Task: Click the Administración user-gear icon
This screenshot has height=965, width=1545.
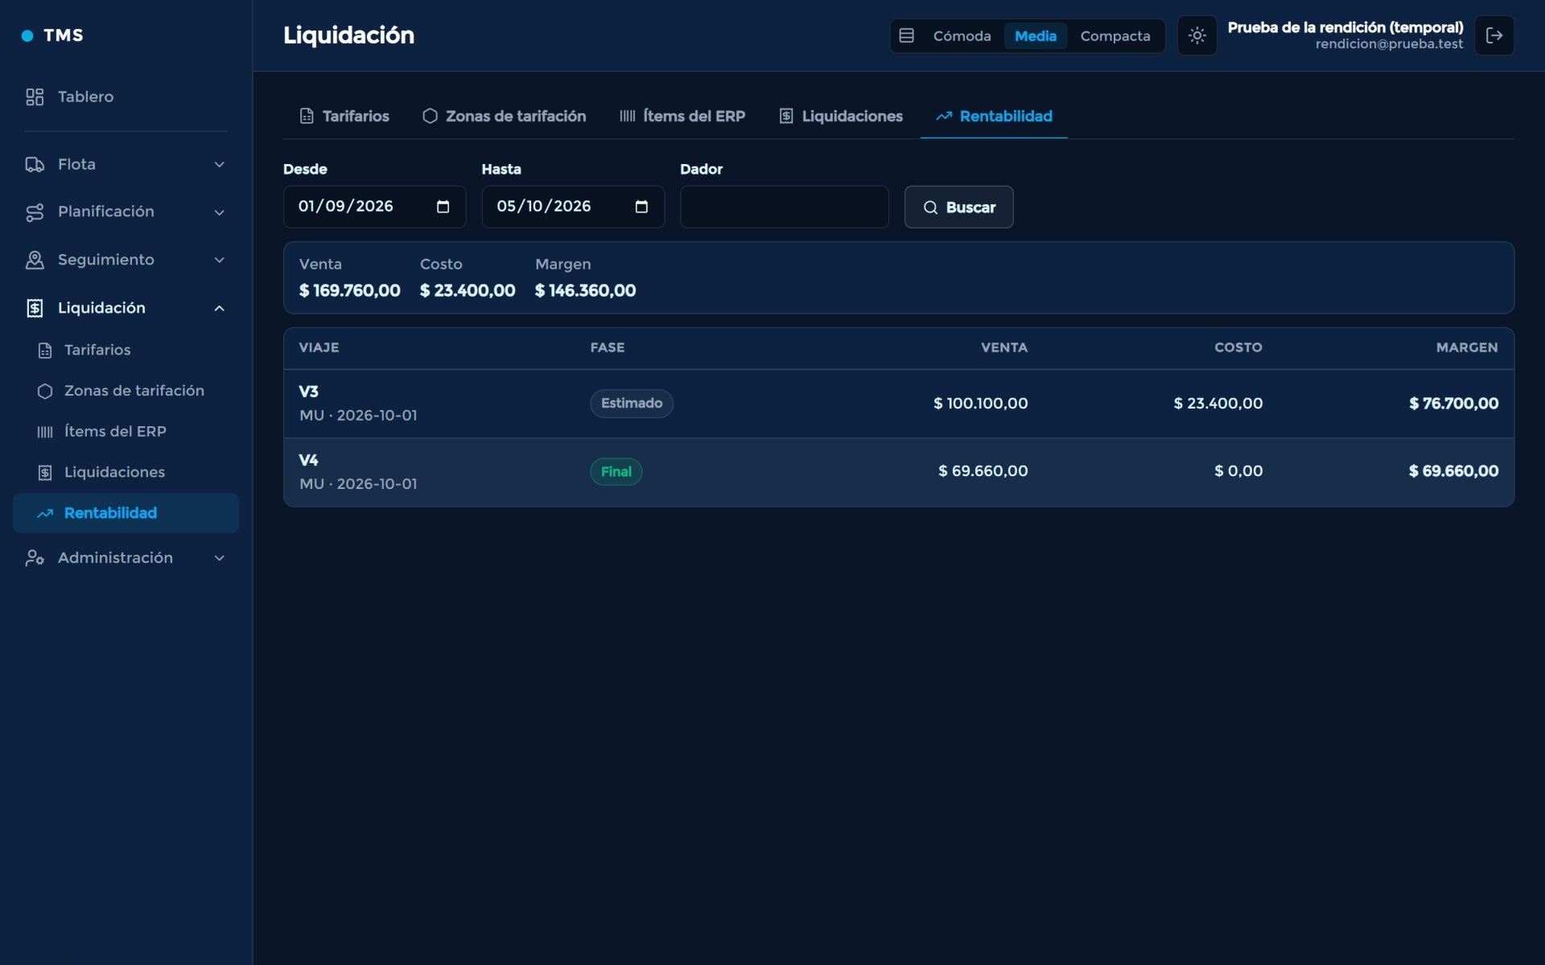Action: pos(35,558)
